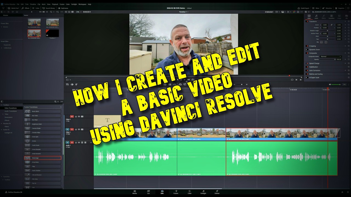Viewport: 351px width, 197px height.
Task: Switch to the Fusion page
Action: pos(176,192)
